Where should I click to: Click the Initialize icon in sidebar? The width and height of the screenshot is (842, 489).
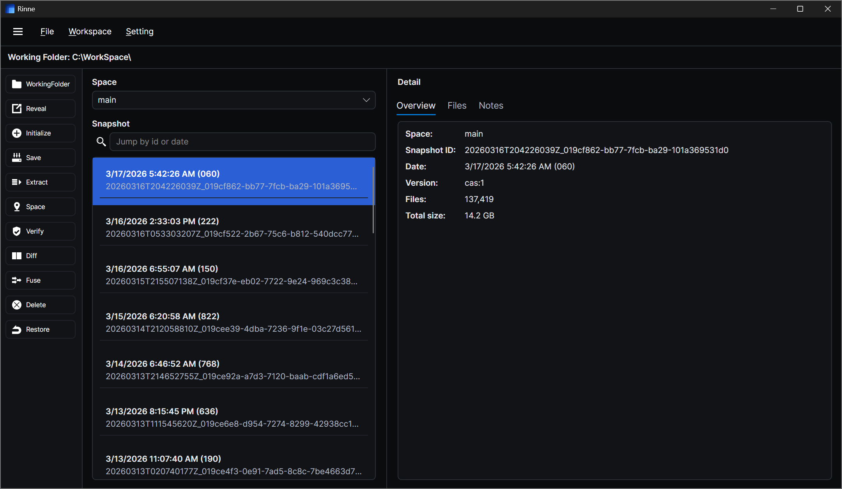[17, 133]
